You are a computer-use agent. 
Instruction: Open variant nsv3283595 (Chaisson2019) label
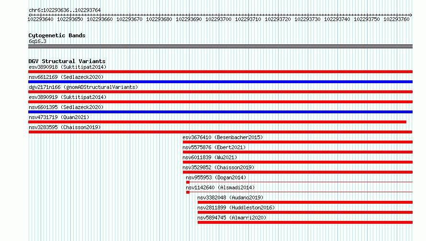(x=65, y=127)
